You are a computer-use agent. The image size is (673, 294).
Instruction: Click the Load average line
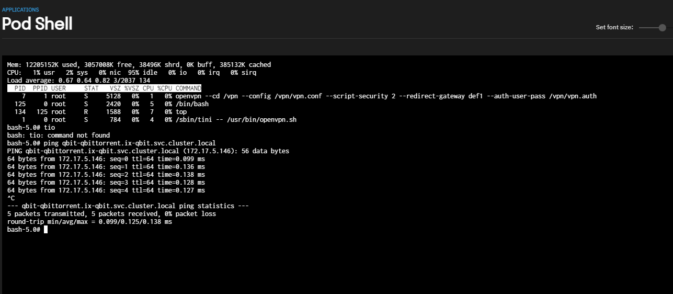[78, 81]
